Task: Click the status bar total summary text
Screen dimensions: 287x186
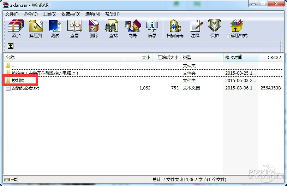Action: coord(189,179)
